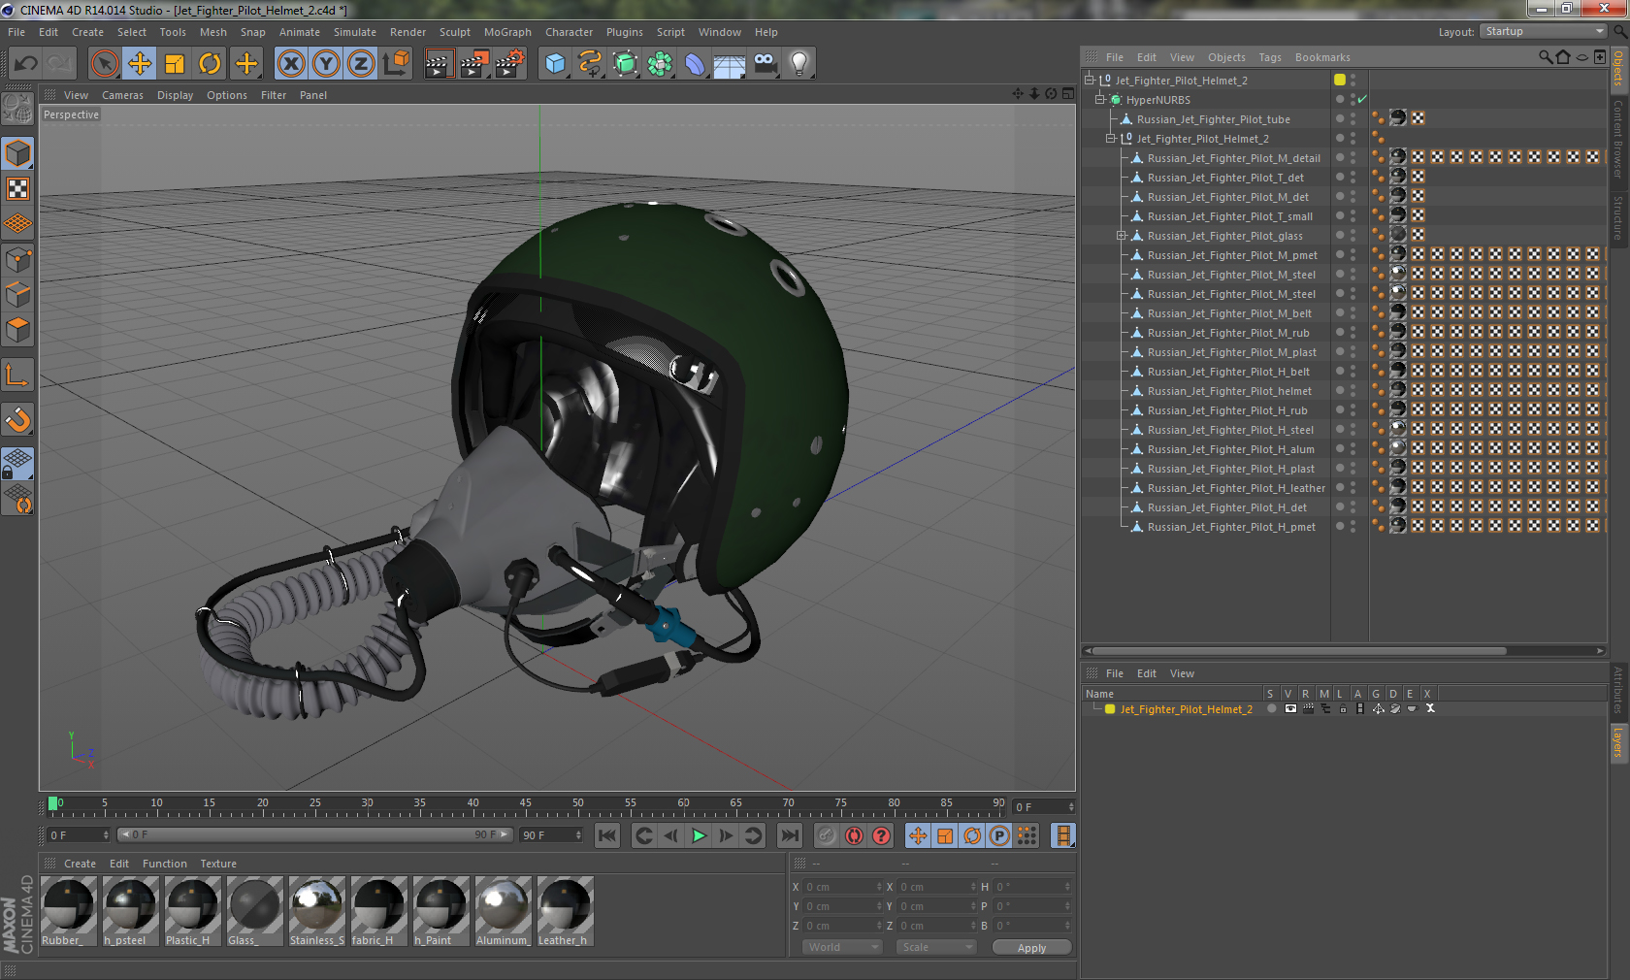Screen dimensions: 1630x980
Task: Enable Edges mode in left toolbar
Action: (17, 294)
